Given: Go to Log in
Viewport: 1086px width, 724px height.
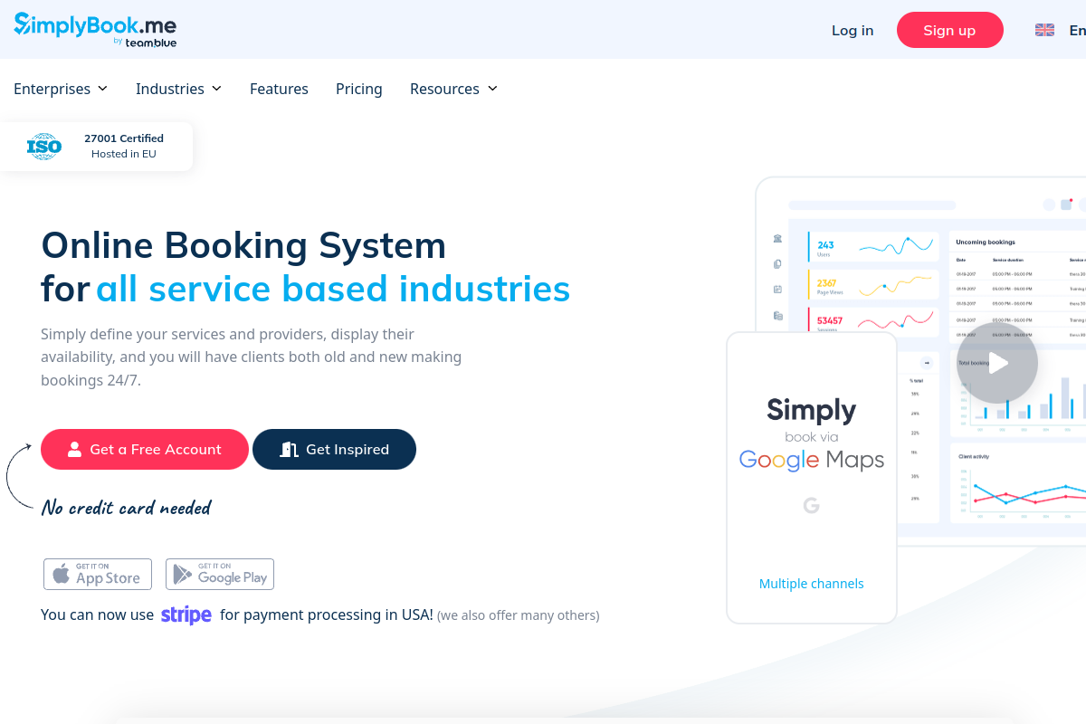Looking at the screenshot, I should pos(853,30).
